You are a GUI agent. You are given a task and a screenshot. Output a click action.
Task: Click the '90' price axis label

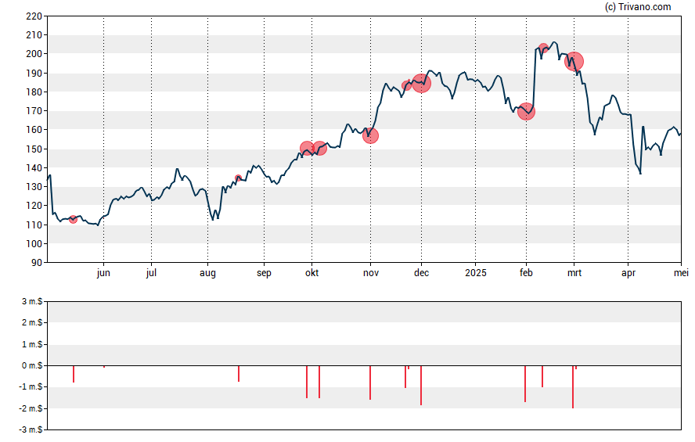click(37, 263)
